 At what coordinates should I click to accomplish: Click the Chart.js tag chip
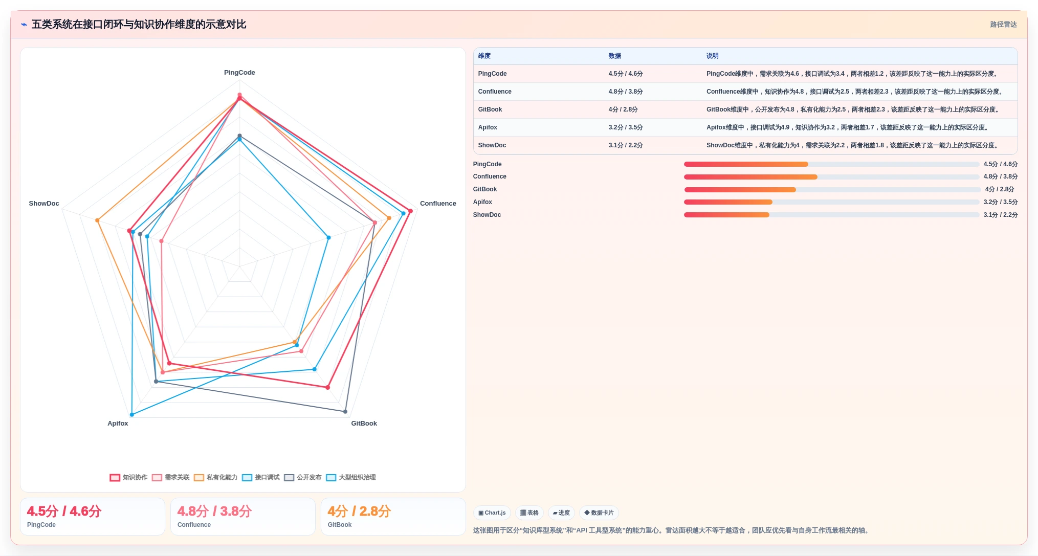pyautogui.click(x=492, y=513)
